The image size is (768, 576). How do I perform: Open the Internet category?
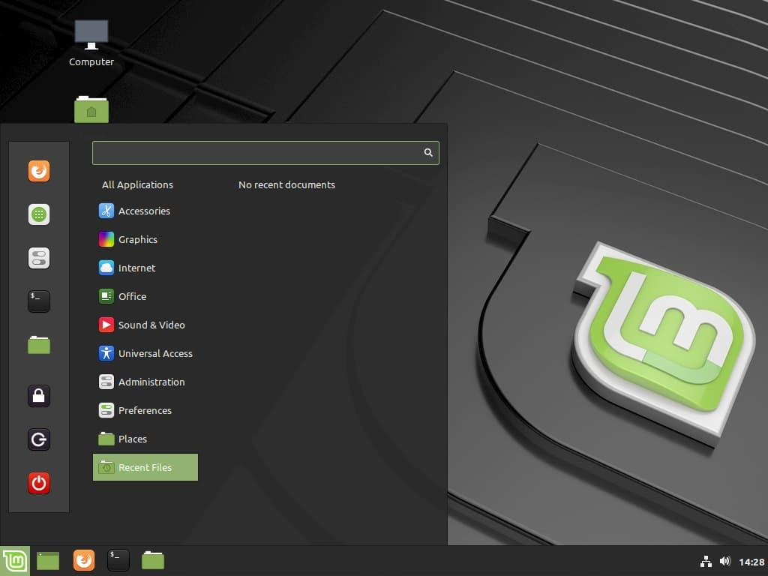[145, 268]
